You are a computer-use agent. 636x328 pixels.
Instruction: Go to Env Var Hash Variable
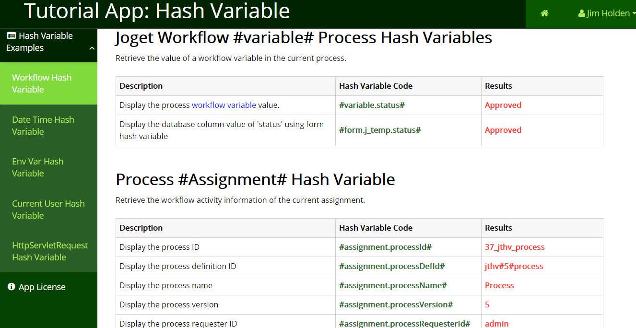tap(48, 167)
